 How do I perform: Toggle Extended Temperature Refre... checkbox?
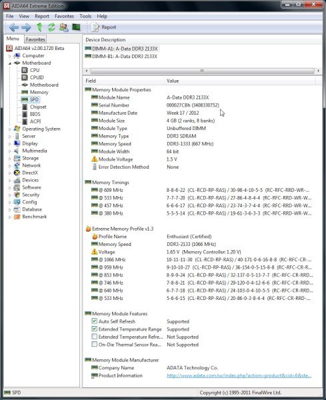pos(95,337)
